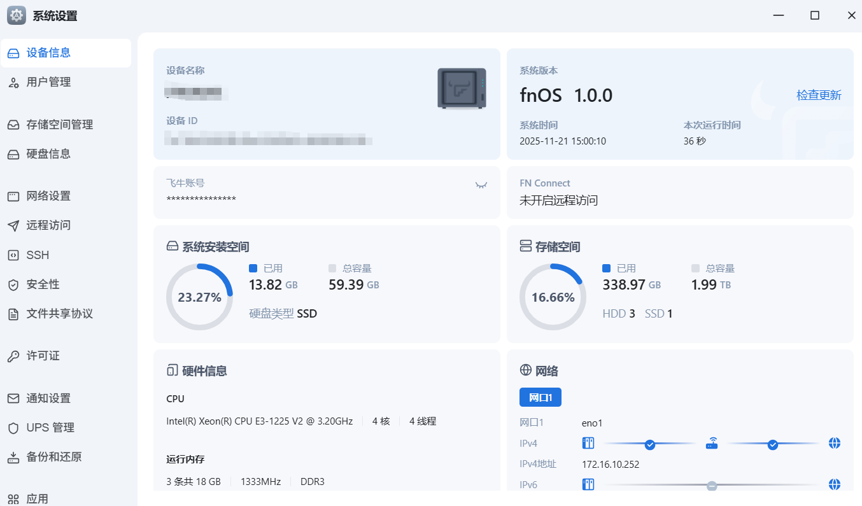This screenshot has height=506, width=862.
Task: Click the 338.97 GB used storage value
Action: click(632, 285)
